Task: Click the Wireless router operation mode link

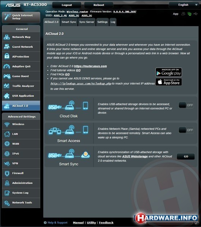Action: (x=78, y=12)
